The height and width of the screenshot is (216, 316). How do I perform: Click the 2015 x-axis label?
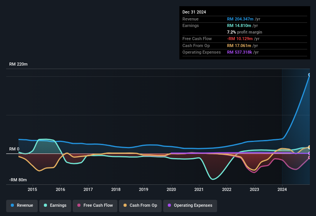pos(32,189)
